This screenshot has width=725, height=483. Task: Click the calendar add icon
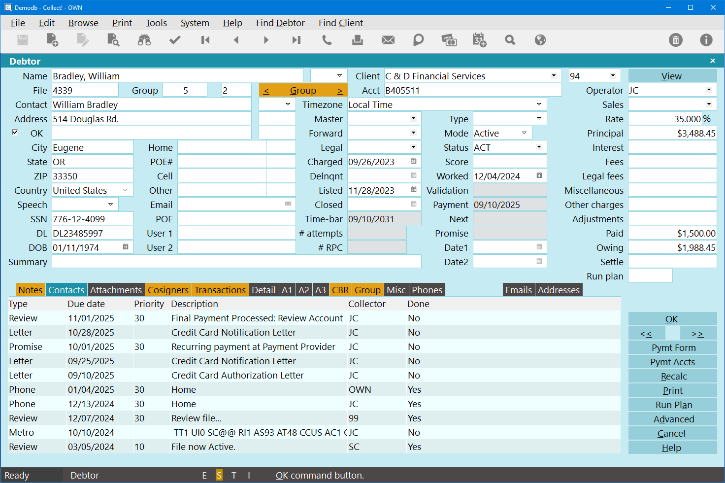(479, 40)
